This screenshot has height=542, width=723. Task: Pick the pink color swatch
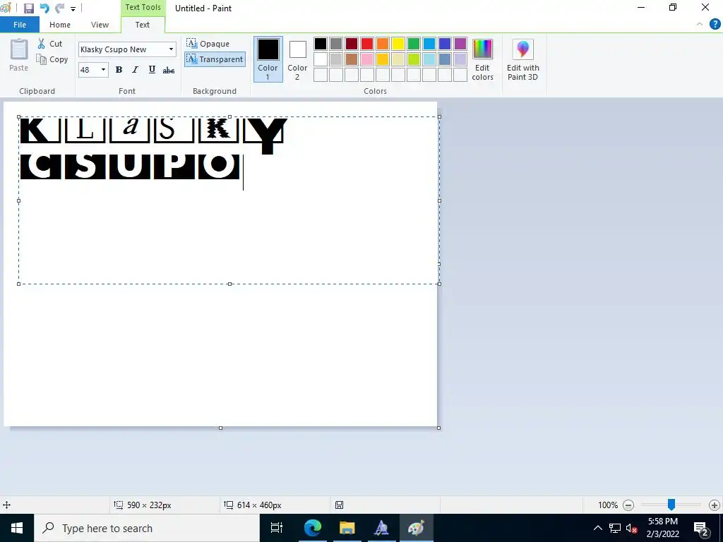tap(367, 59)
